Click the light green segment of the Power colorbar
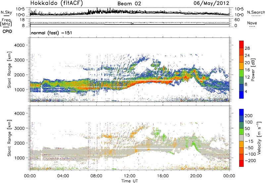Screen dimensions: 265x183 coord(241,73)
